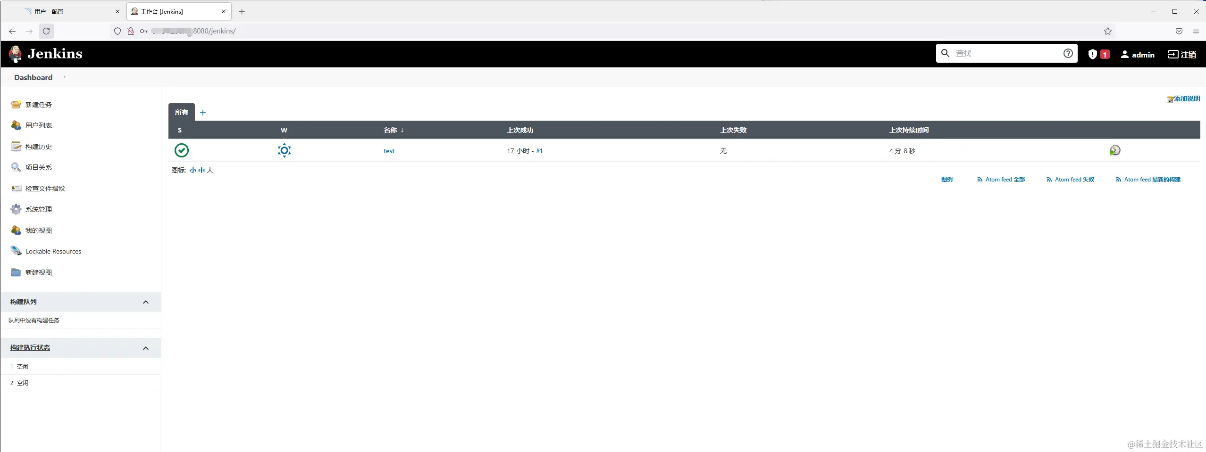The image size is (1206, 452).
Task: Open 项目关系 in the sidebar
Action: click(38, 167)
